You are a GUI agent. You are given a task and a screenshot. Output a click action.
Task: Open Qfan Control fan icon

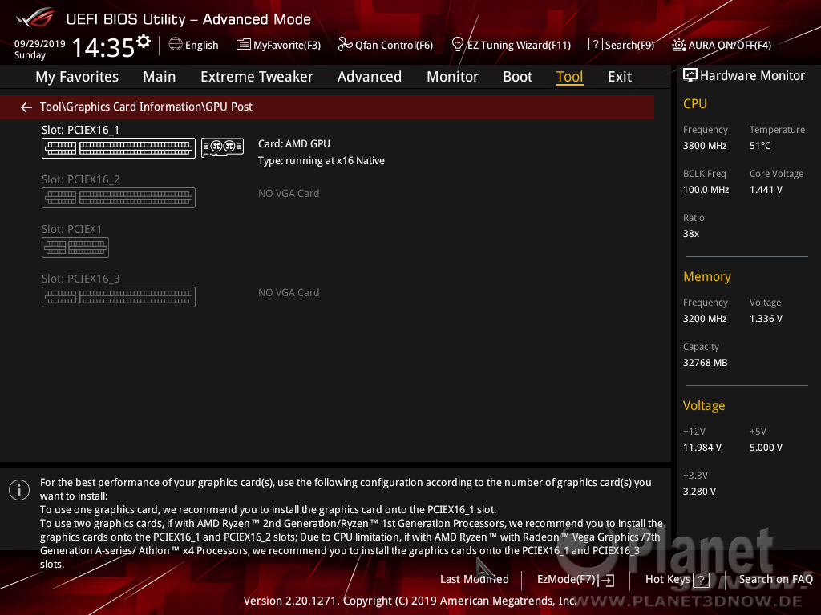[x=345, y=45]
